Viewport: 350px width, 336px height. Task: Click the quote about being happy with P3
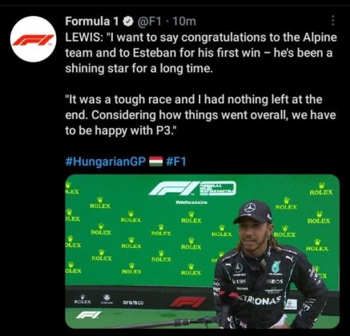pos(200,115)
